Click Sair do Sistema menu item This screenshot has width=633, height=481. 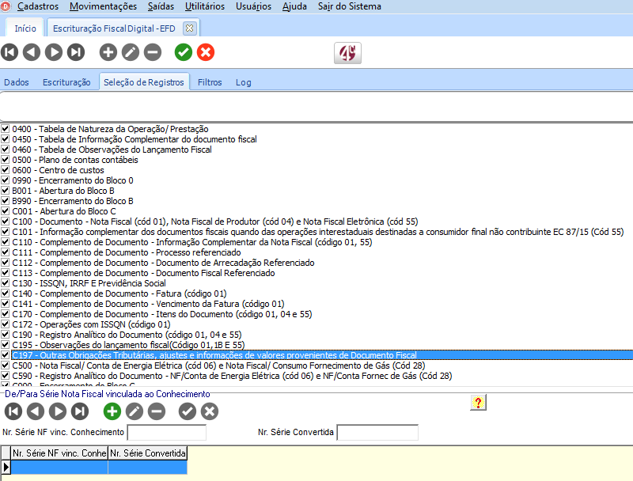[349, 6]
